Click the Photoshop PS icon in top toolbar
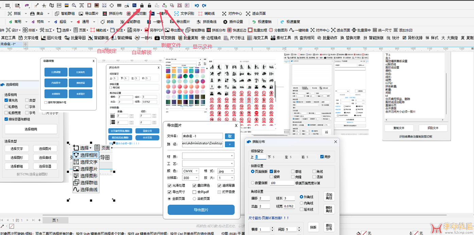The height and width of the screenshot is (235, 474). point(134,5)
